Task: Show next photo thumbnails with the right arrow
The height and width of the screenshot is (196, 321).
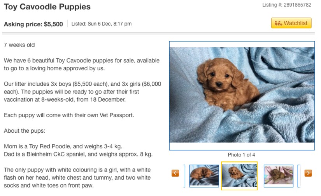Action: (x=308, y=173)
